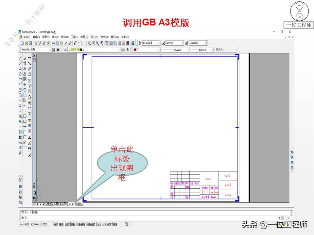314x235 pixels.
Task: Switch to the 模型 (Model) tab
Action: point(49,204)
